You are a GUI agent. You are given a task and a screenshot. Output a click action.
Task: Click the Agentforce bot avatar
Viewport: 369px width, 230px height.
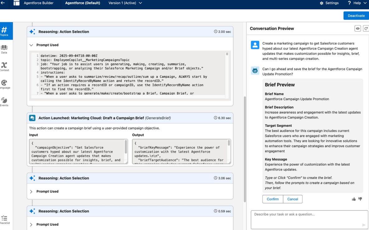255,71
